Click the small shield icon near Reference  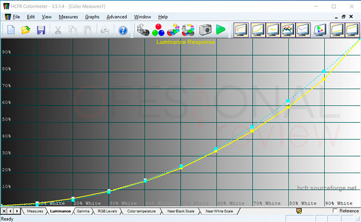pos(299,211)
